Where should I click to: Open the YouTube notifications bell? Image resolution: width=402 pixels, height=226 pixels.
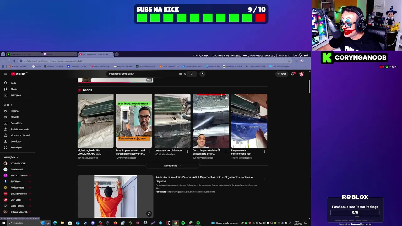click(293, 74)
